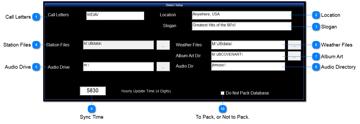Browse for the Album Art directory
The image size is (360, 124).
[x=294, y=56]
